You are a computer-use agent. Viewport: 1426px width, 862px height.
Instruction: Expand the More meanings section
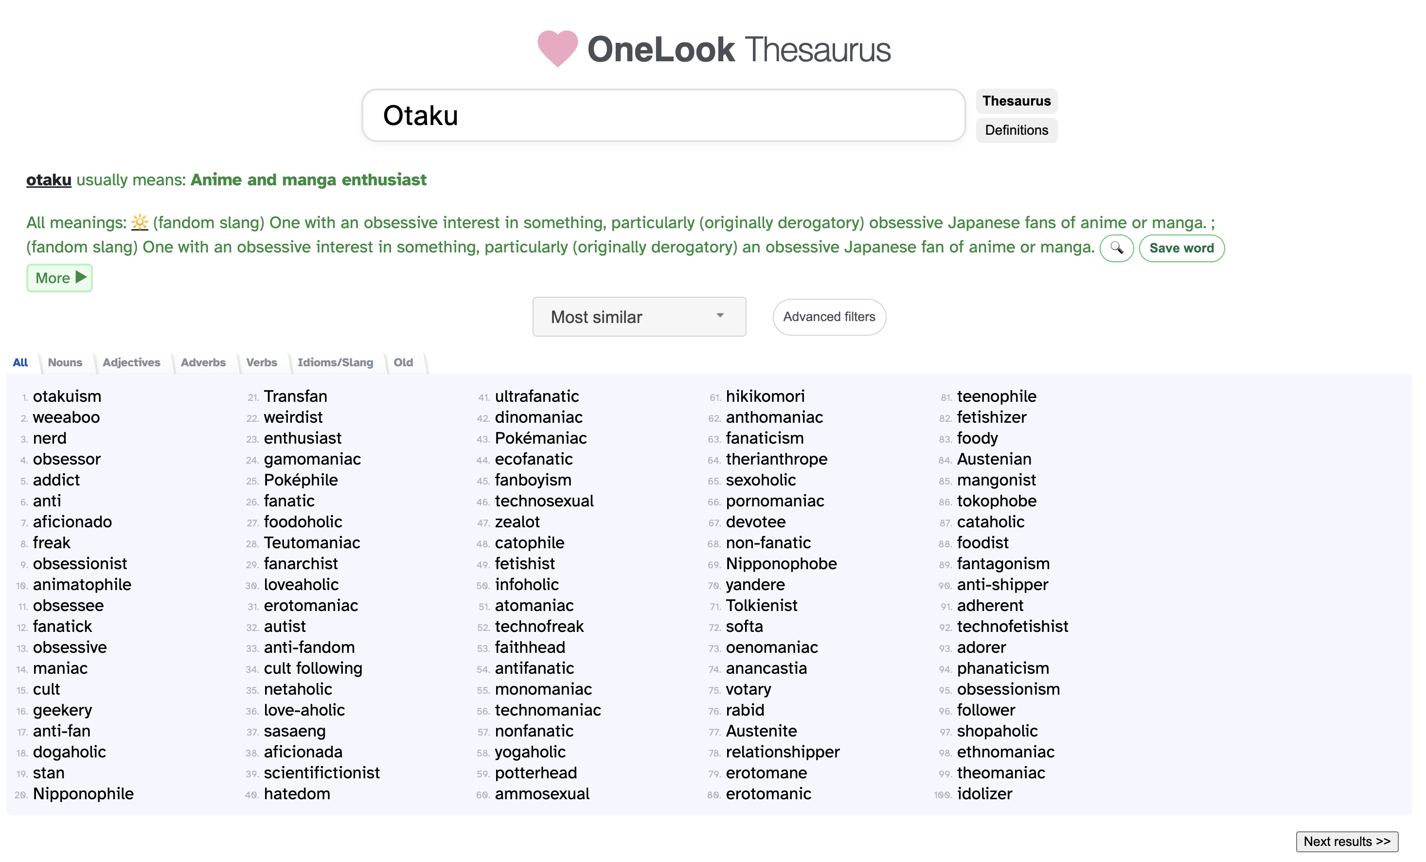pos(59,278)
